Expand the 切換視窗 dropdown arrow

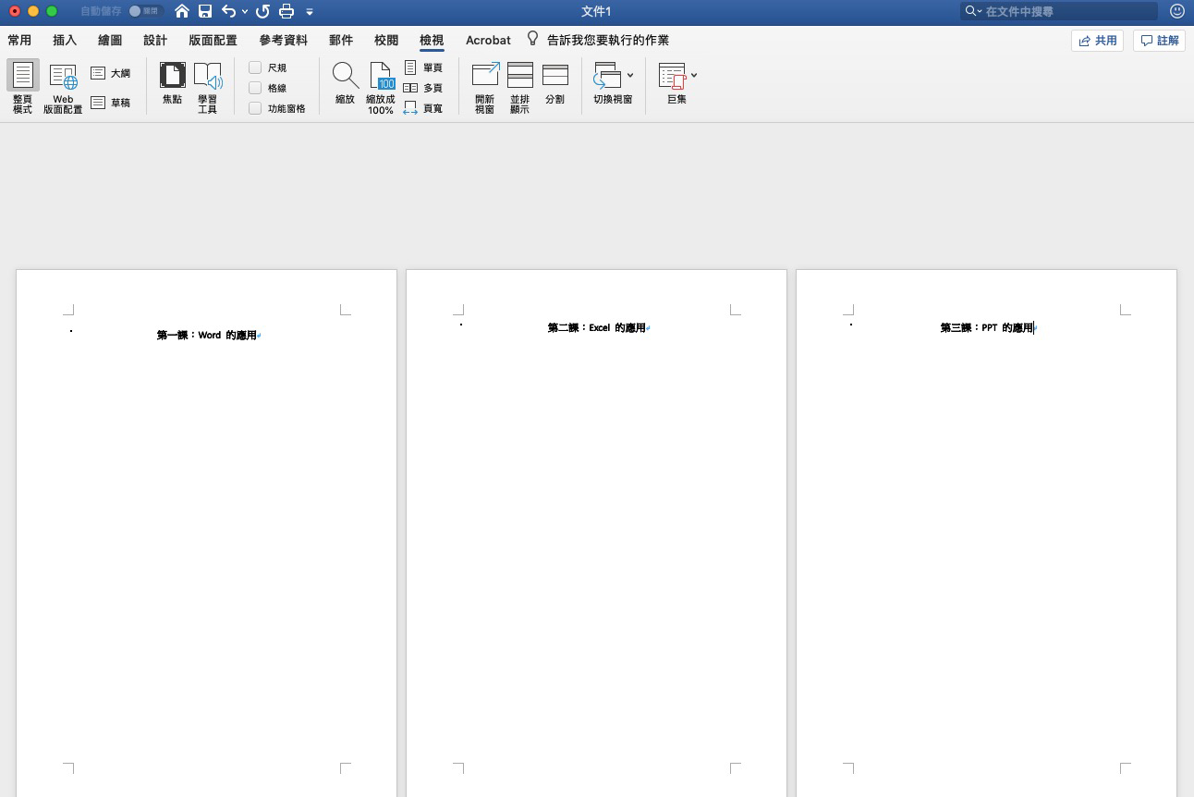[630, 75]
